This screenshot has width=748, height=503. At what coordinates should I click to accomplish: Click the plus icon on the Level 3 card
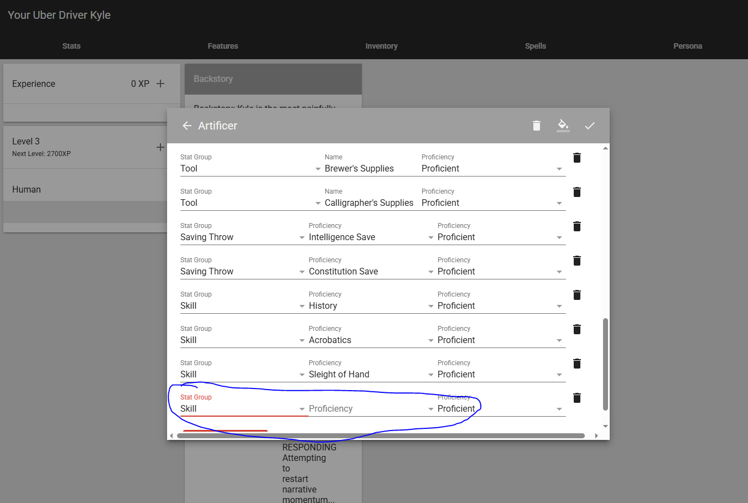[x=160, y=147]
